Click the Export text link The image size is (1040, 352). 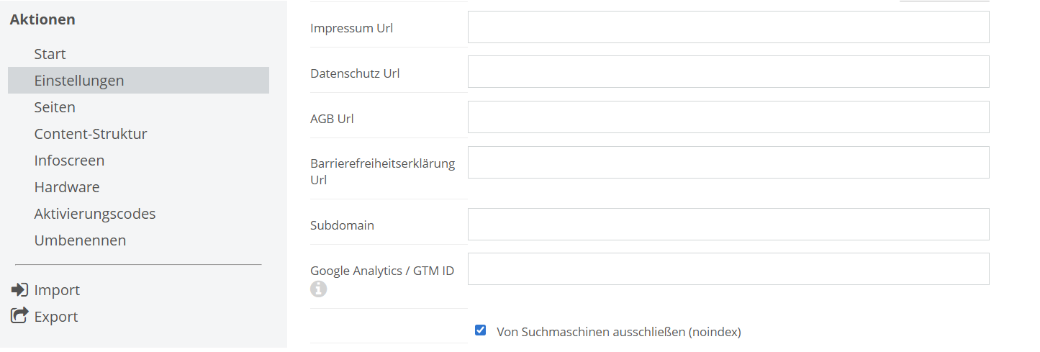point(56,317)
